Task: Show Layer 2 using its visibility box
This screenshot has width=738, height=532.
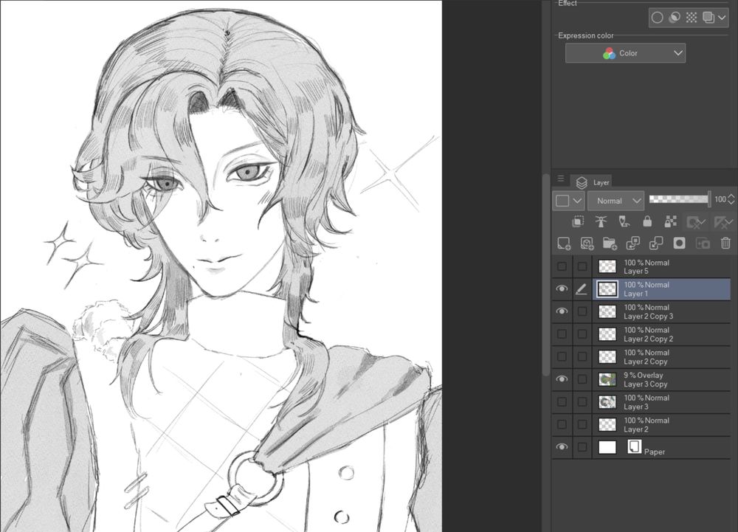Action: coord(562,424)
